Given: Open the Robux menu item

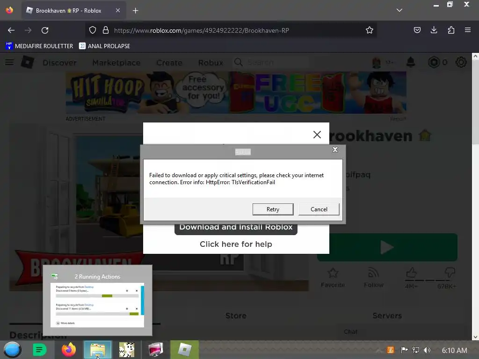Looking at the screenshot, I should (x=210, y=63).
